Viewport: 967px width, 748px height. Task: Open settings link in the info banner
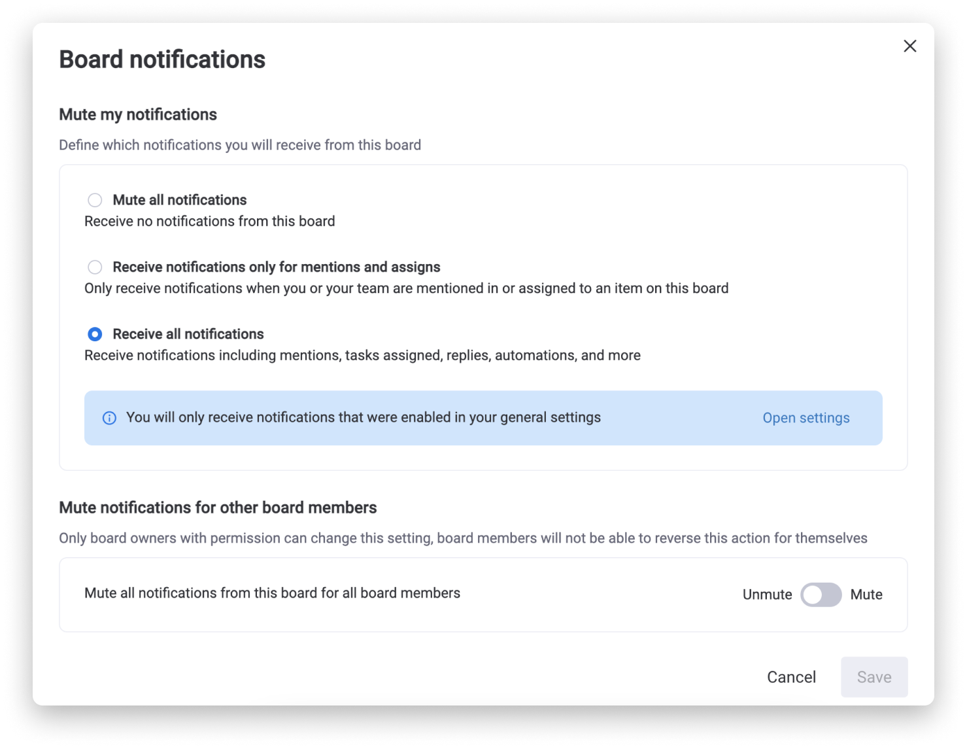coord(806,418)
